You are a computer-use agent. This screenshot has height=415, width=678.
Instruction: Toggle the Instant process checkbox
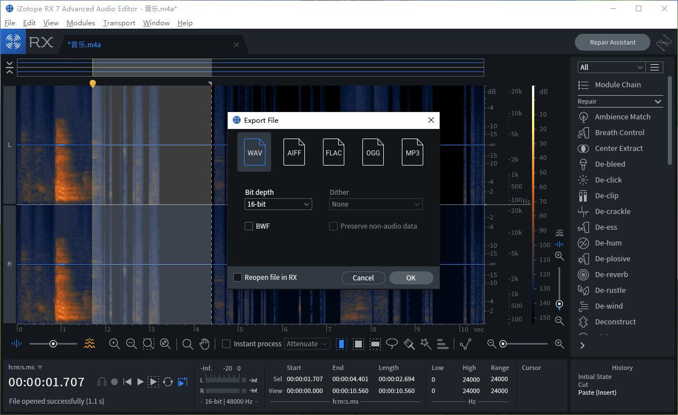(x=226, y=343)
